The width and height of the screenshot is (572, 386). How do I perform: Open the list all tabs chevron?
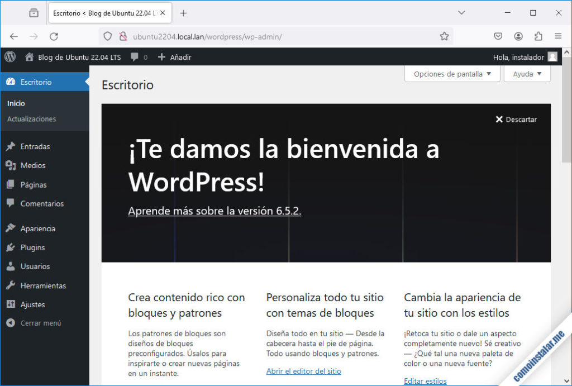click(x=461, y=12)
